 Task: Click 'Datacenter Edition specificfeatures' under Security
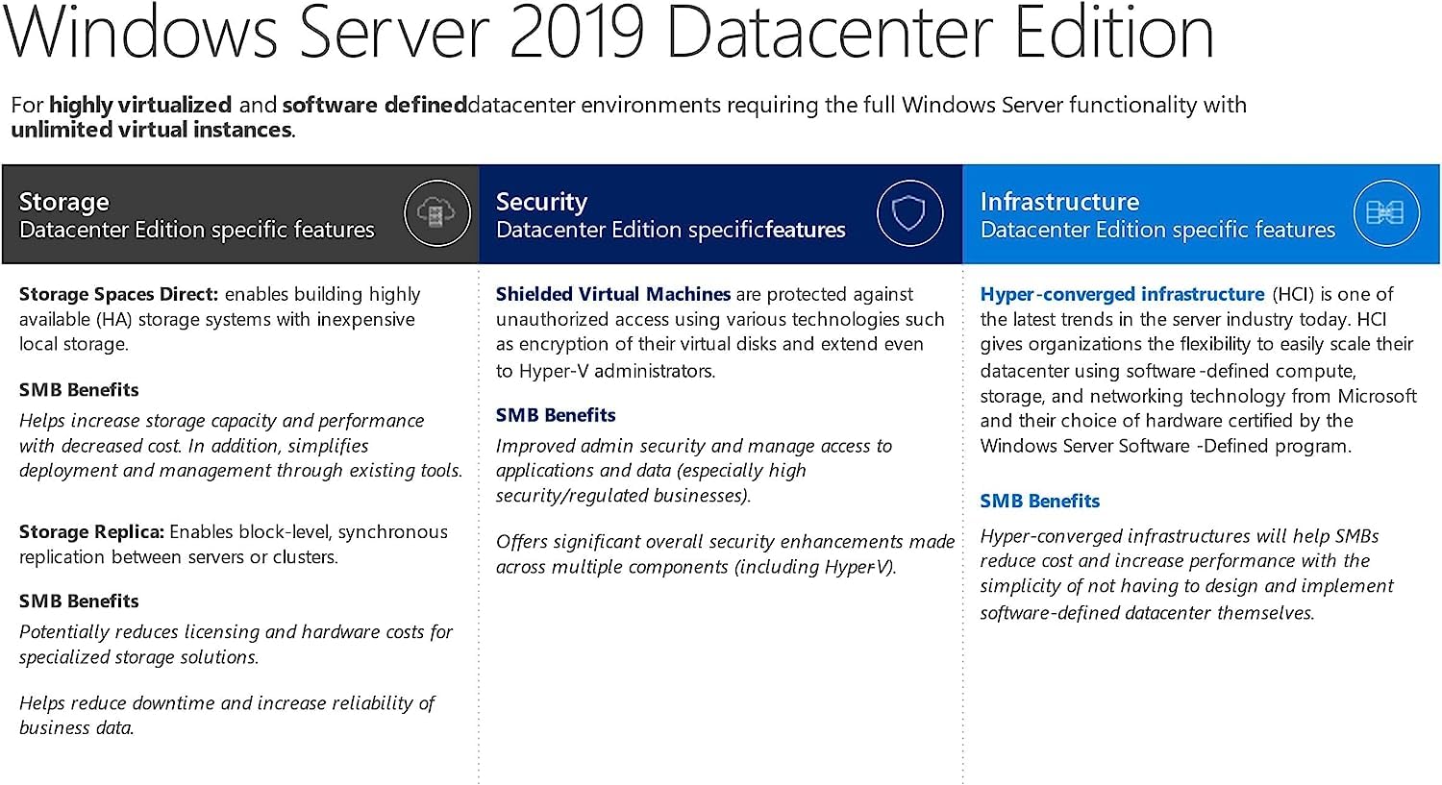tap(671, 230)
